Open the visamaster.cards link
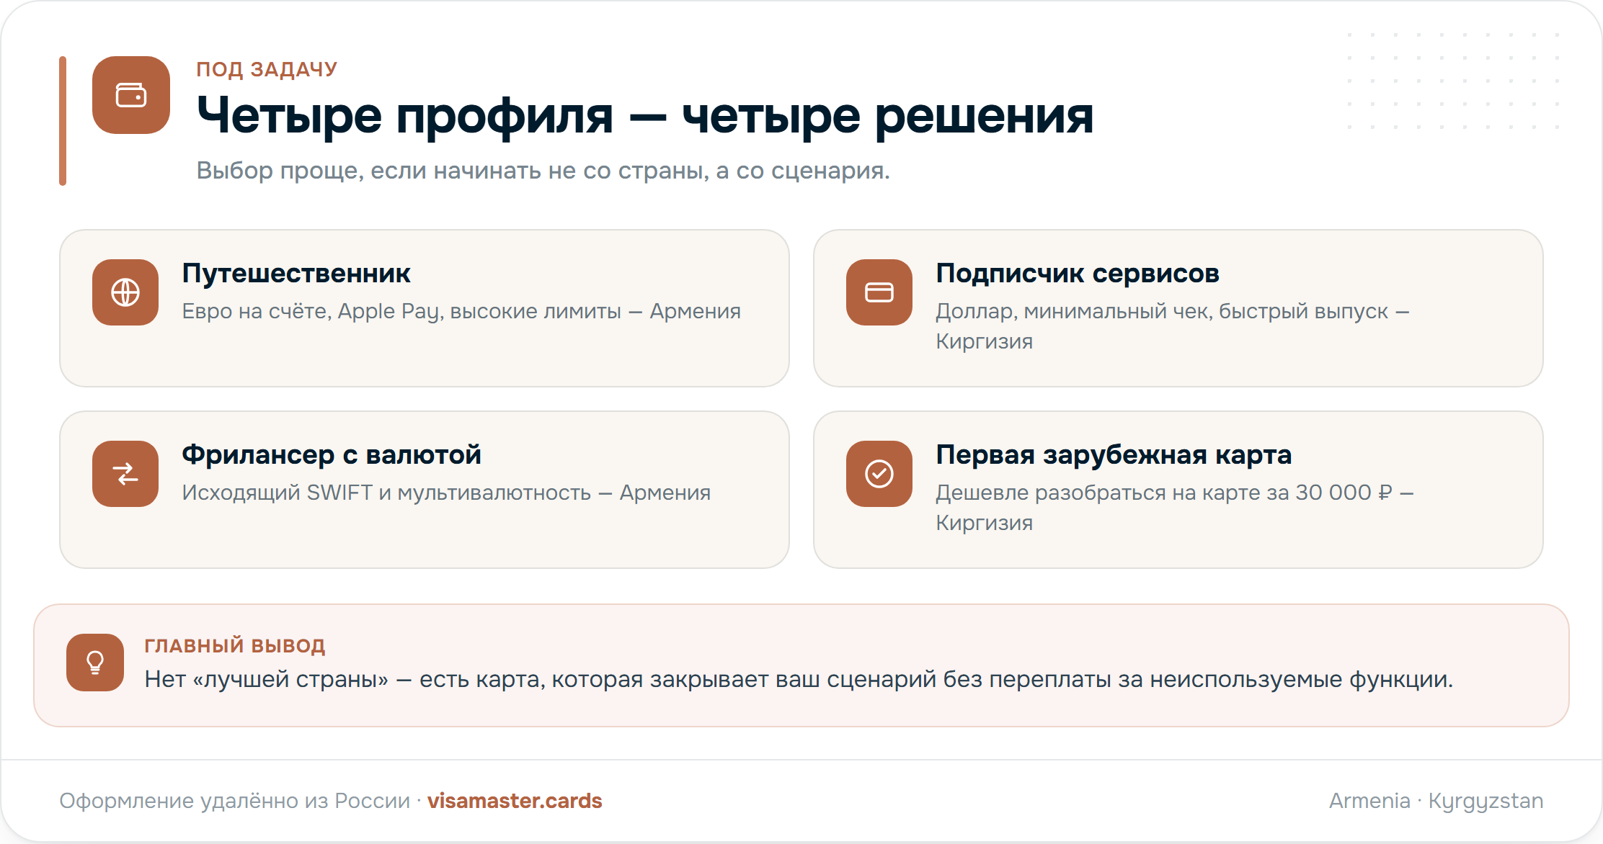 click(x=515, y=801)
